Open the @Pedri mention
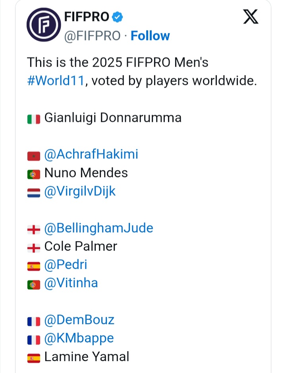This screenshot has height=373, width=286. (66, 265)
